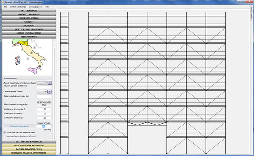Open PROTEZIONE SCARICHE ATMOSFERICHE section

(29, 153)
